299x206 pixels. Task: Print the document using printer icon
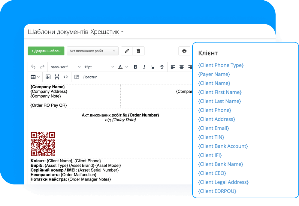pyautogui.click(x=184, y=51)
